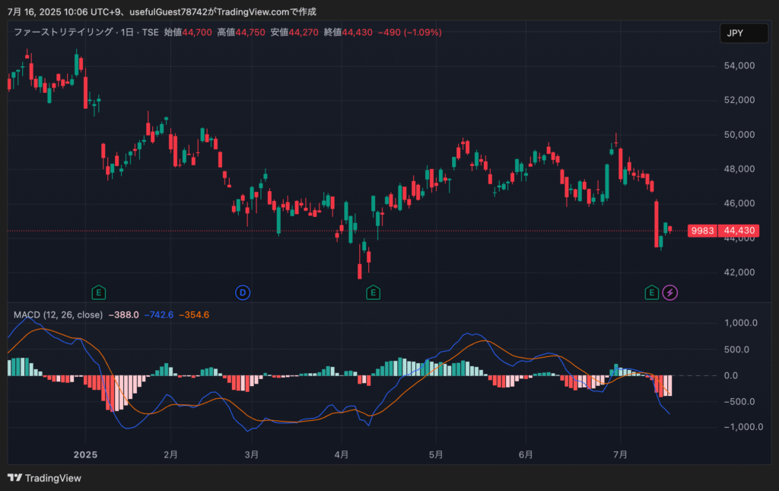Click the TradingView logo at bottom left
The height and width of the screenshot is (491, 779).
pos(44,478)
